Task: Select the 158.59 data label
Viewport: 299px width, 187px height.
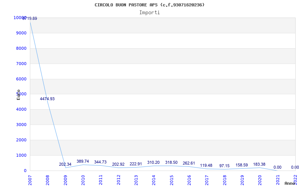Action: point(242,165)
